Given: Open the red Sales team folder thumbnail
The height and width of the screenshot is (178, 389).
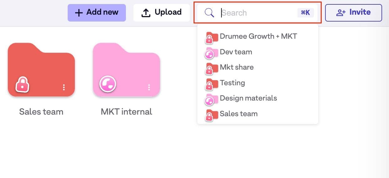Looking at the screenshot, I should click(41, 69).
